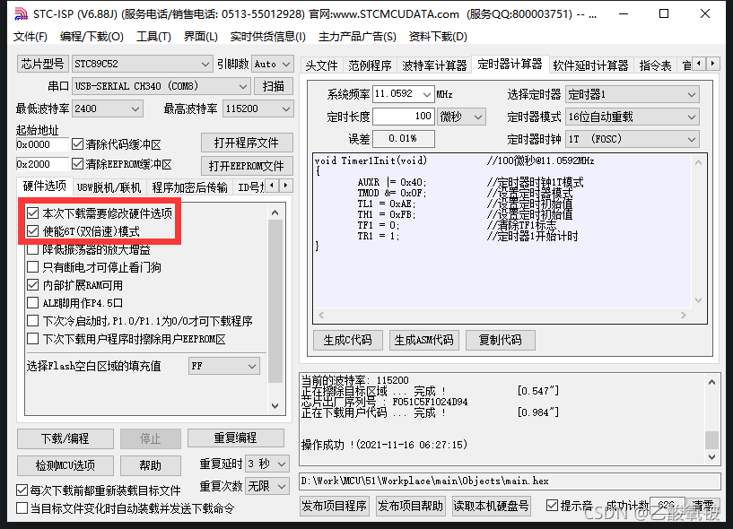
Task: Open 资料下载(D) menu
Action: [x=438, y=37]
